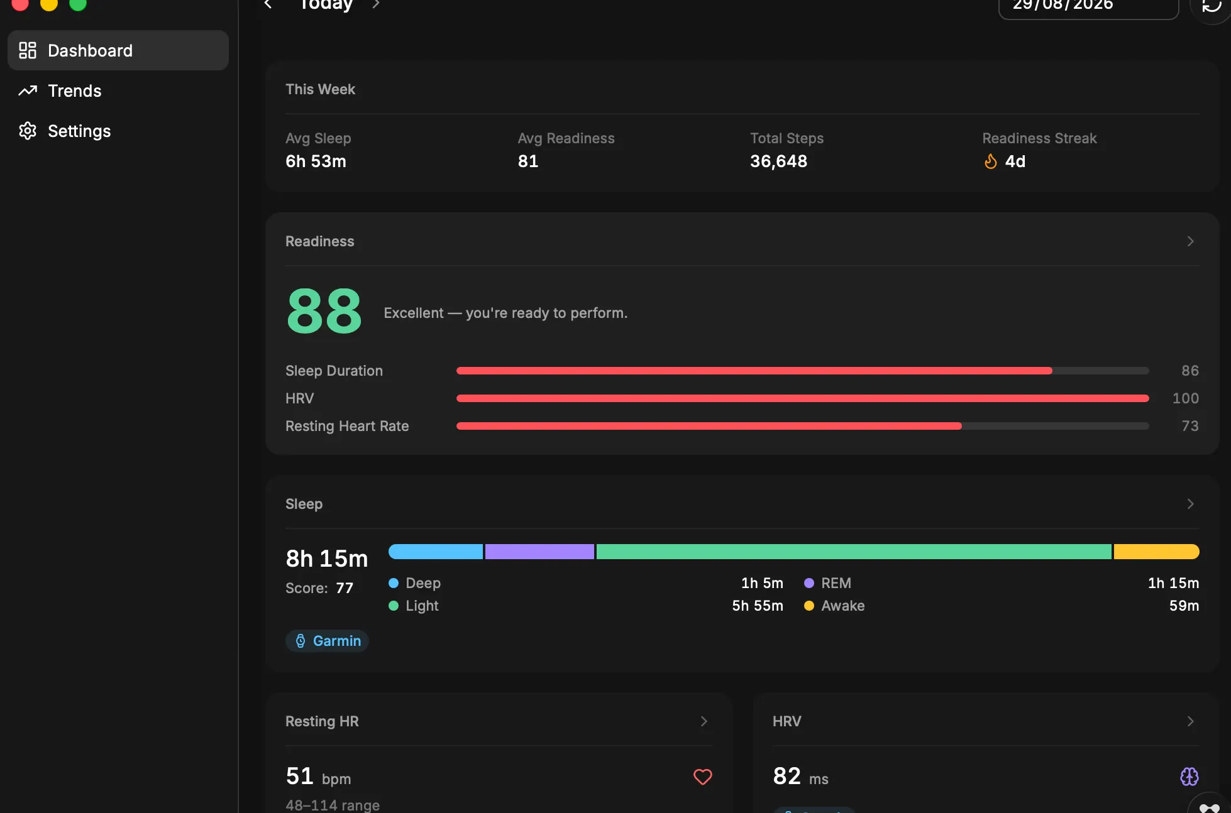Screen dimensions: 1231x813
Task: Click the Resting HR card title
Action: [323, 721]
